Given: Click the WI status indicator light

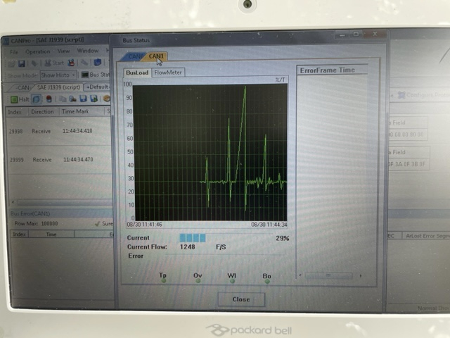Looking at the screenshot, I should coord(231,281).
